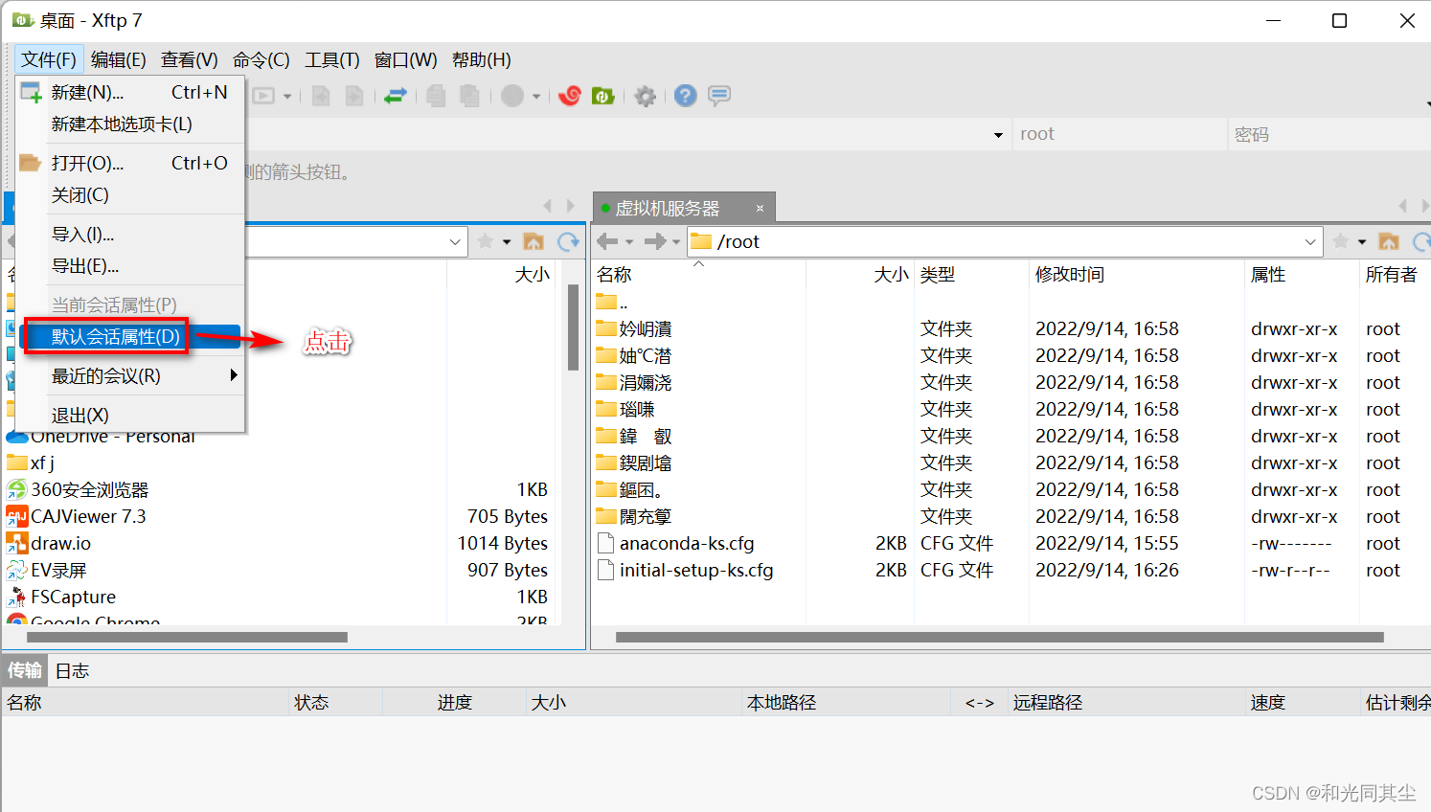Expand the host address dropdown arrow
Screen dimensions: 1431x812
coord(998,135)
